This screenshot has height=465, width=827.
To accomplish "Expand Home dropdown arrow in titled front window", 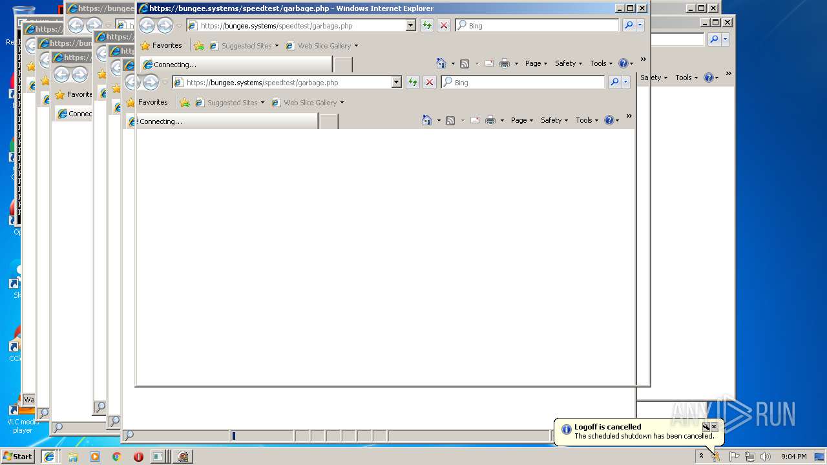I will pos(453,63).
